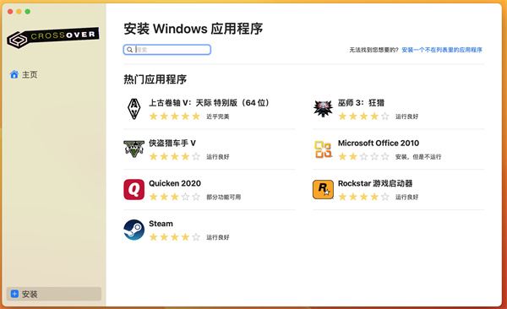Focus the application search input field
507x309 pixels.
pos(167,50)
